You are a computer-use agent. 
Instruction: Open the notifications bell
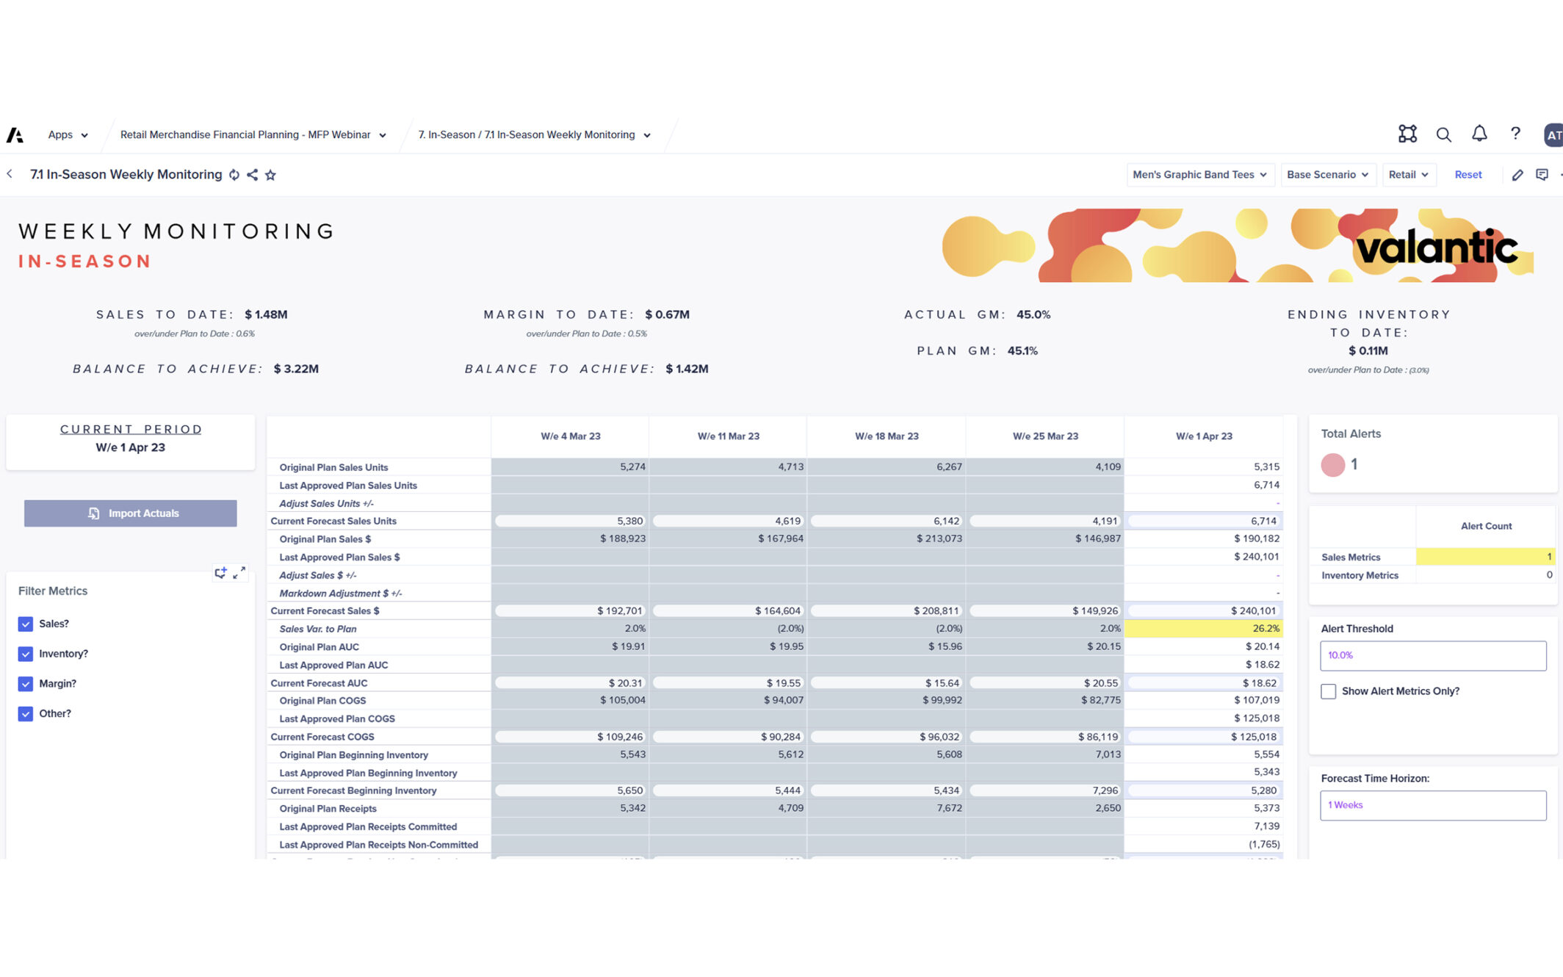coord(1479,134)
